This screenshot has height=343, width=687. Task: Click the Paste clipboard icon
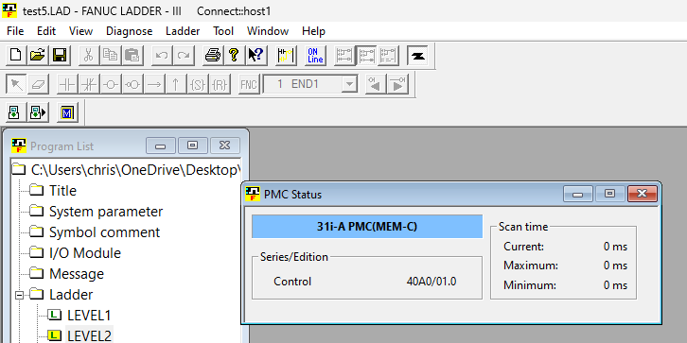pos(132,55)
